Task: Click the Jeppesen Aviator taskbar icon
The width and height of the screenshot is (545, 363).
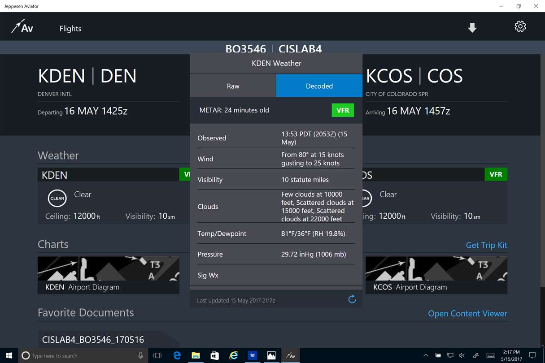Action: [x=290, y=355]
